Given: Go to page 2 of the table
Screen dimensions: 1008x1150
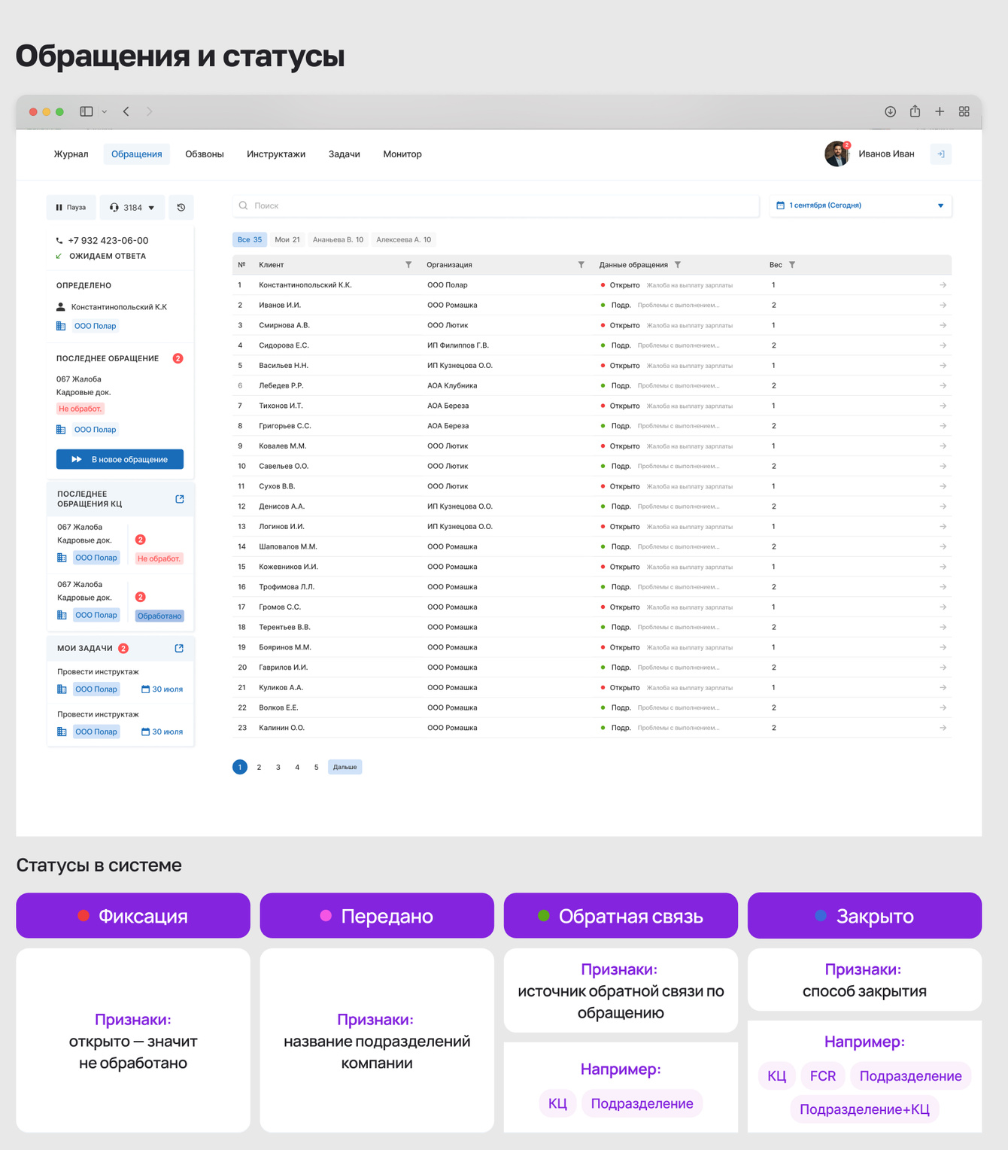Looking at the screenshot, I should [x=259, y=768].
